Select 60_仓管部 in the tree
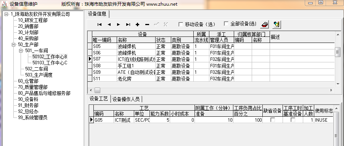 [28, 81]
